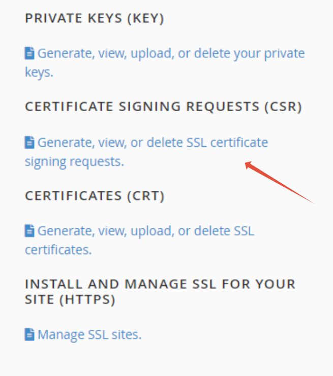This screenshot has height=376, width=333.
Task: Click the "(KEY)" abbreviation in the heading
Action: [x=145, y=18]
